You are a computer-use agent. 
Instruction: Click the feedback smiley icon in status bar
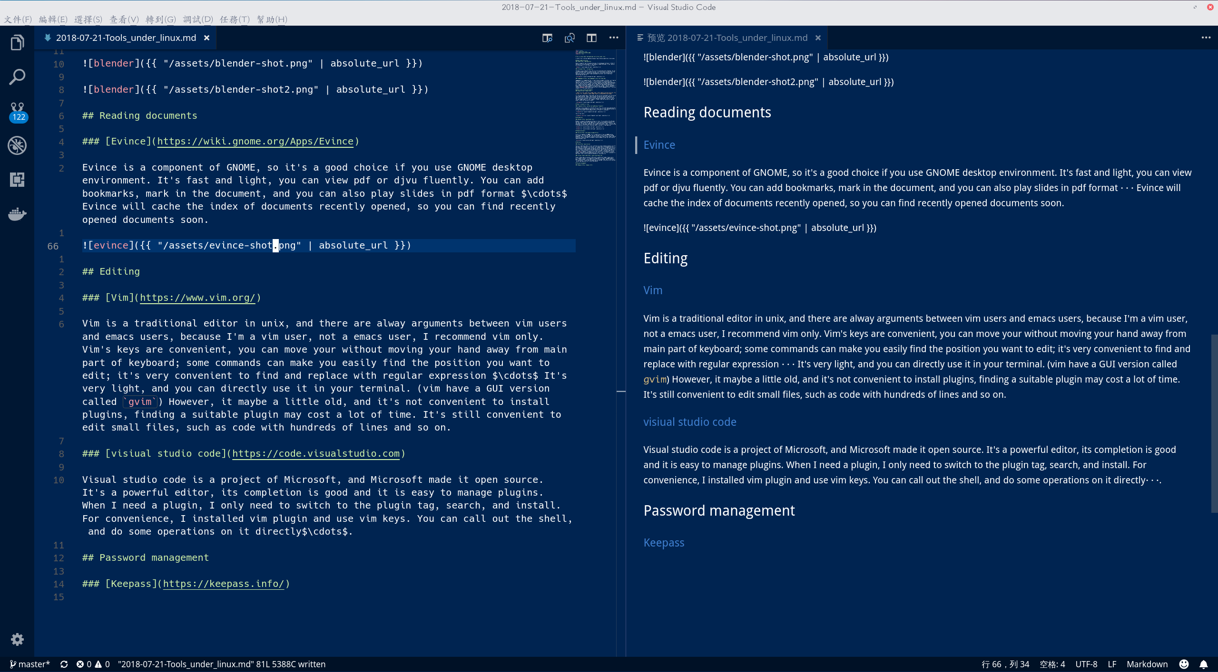(x=1184, y=664)
